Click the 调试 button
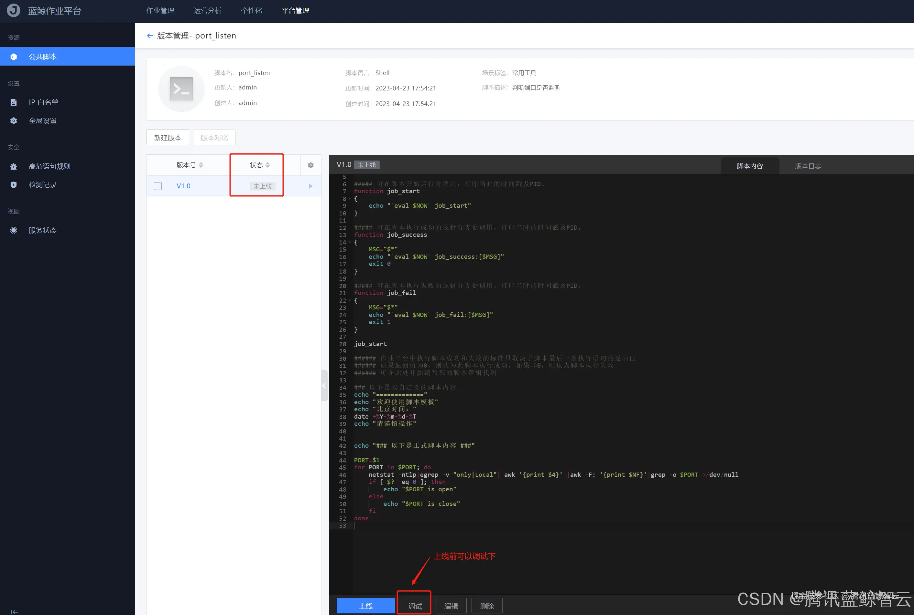Screen dimensions: 914x615 pyautogui.click(x=415, y=606)
